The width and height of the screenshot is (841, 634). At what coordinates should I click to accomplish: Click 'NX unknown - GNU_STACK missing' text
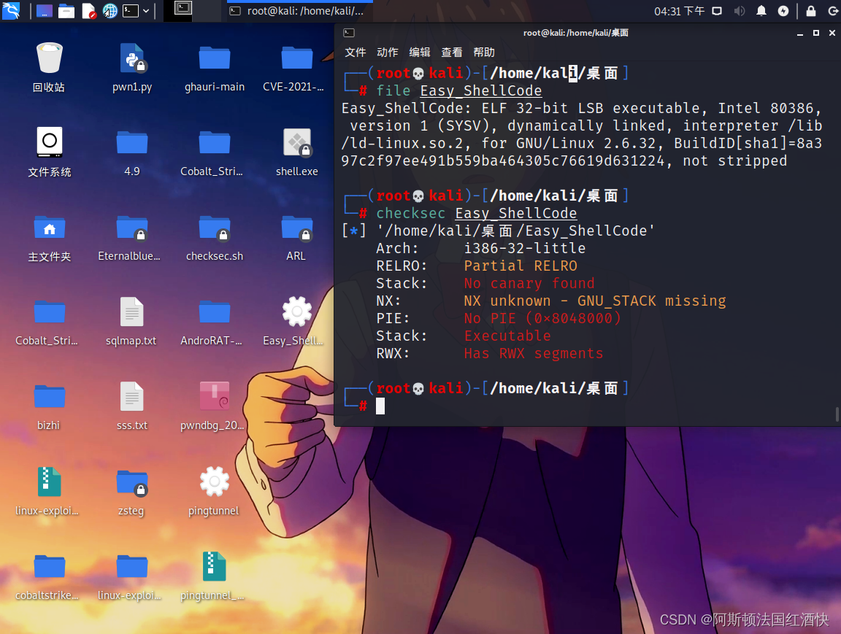594,301
